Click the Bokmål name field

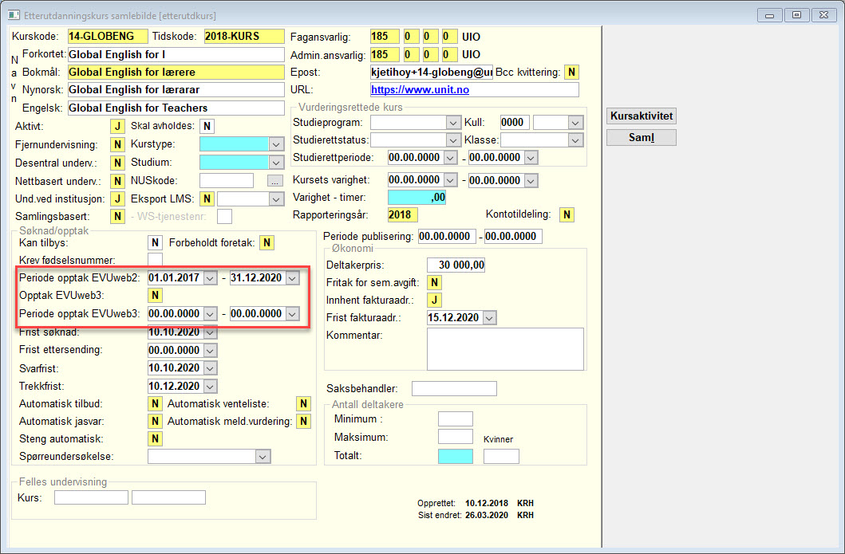point(176,73)
